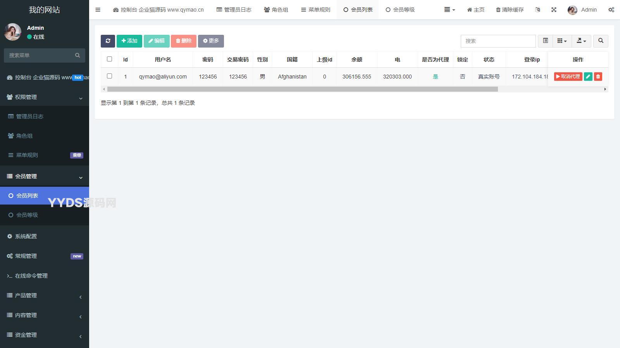Check the checkbox for member row 1
The height and width of the screenshot is (348, 620).
click(x=109, y=76)
